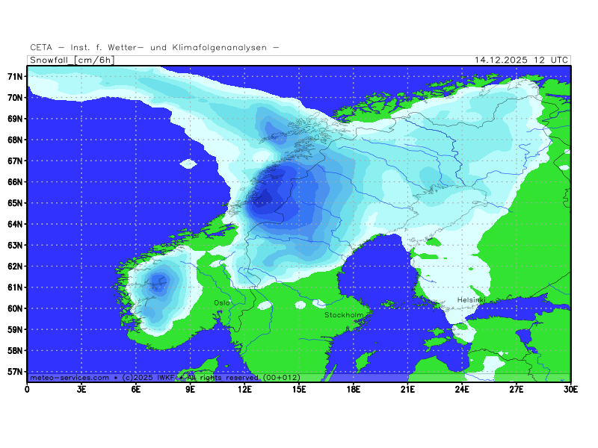Click the 9E longitude label
The image size is (598, 448).
pyautogui.click(x=190, y=388)
